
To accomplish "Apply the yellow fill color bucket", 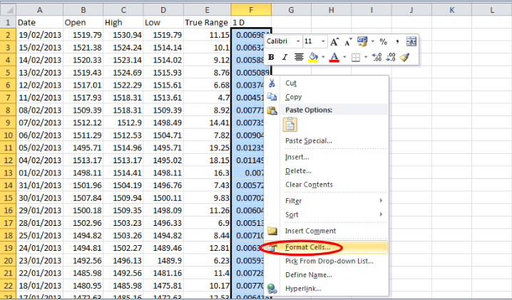I will tap(312, 57).
